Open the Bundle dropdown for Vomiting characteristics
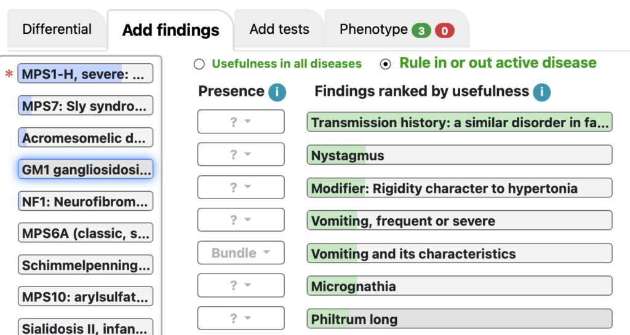630x335 pixels. tap(241, 253)
